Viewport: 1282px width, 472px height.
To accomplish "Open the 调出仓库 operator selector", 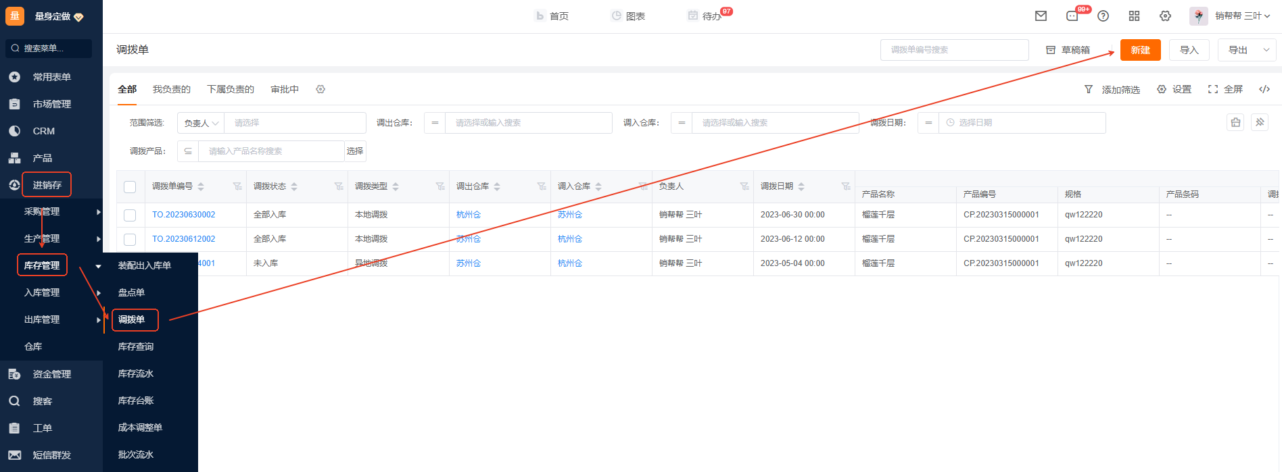I will 435,123.
